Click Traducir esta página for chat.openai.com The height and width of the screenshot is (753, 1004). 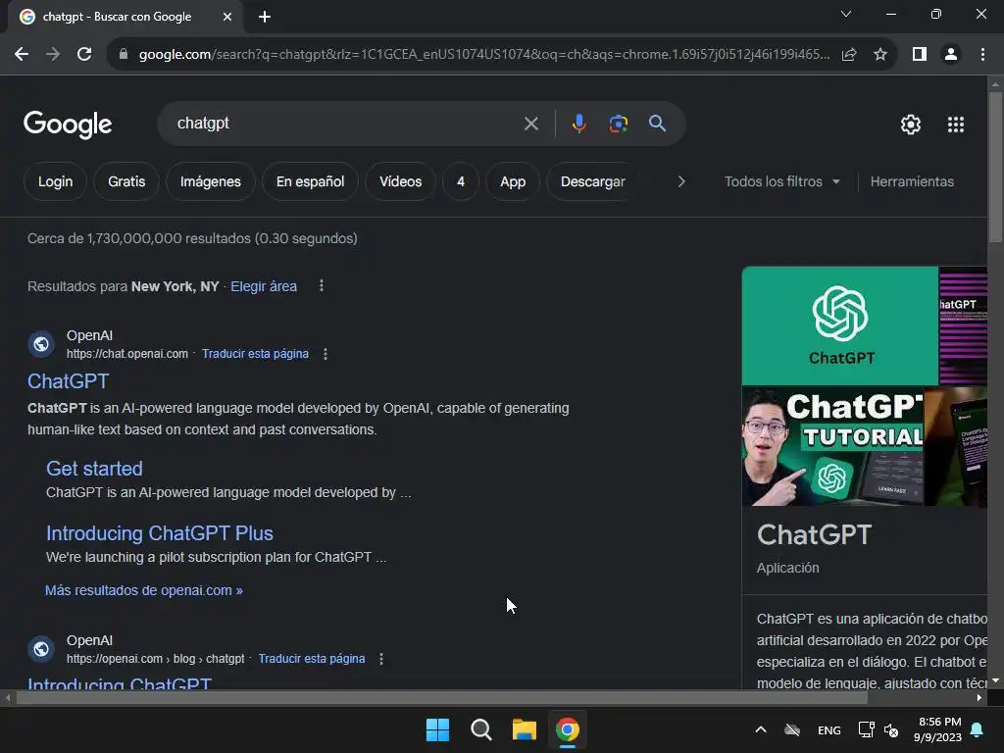coord(255,353)
